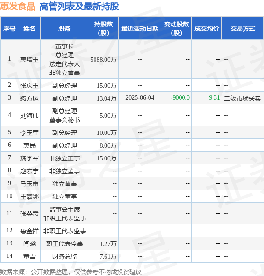Image resolution: width=264 pixels, height=276 pixels.
Task: Click the name 惠民
Action: point(29,145)
